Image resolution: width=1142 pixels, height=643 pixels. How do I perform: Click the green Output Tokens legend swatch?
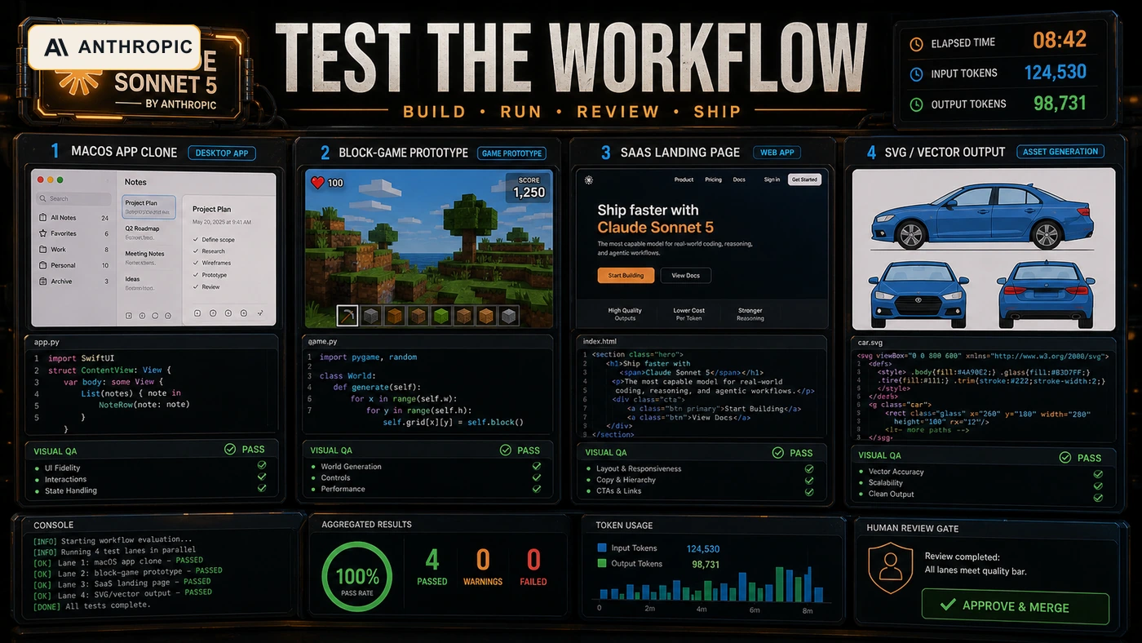(x=602, y=563)
